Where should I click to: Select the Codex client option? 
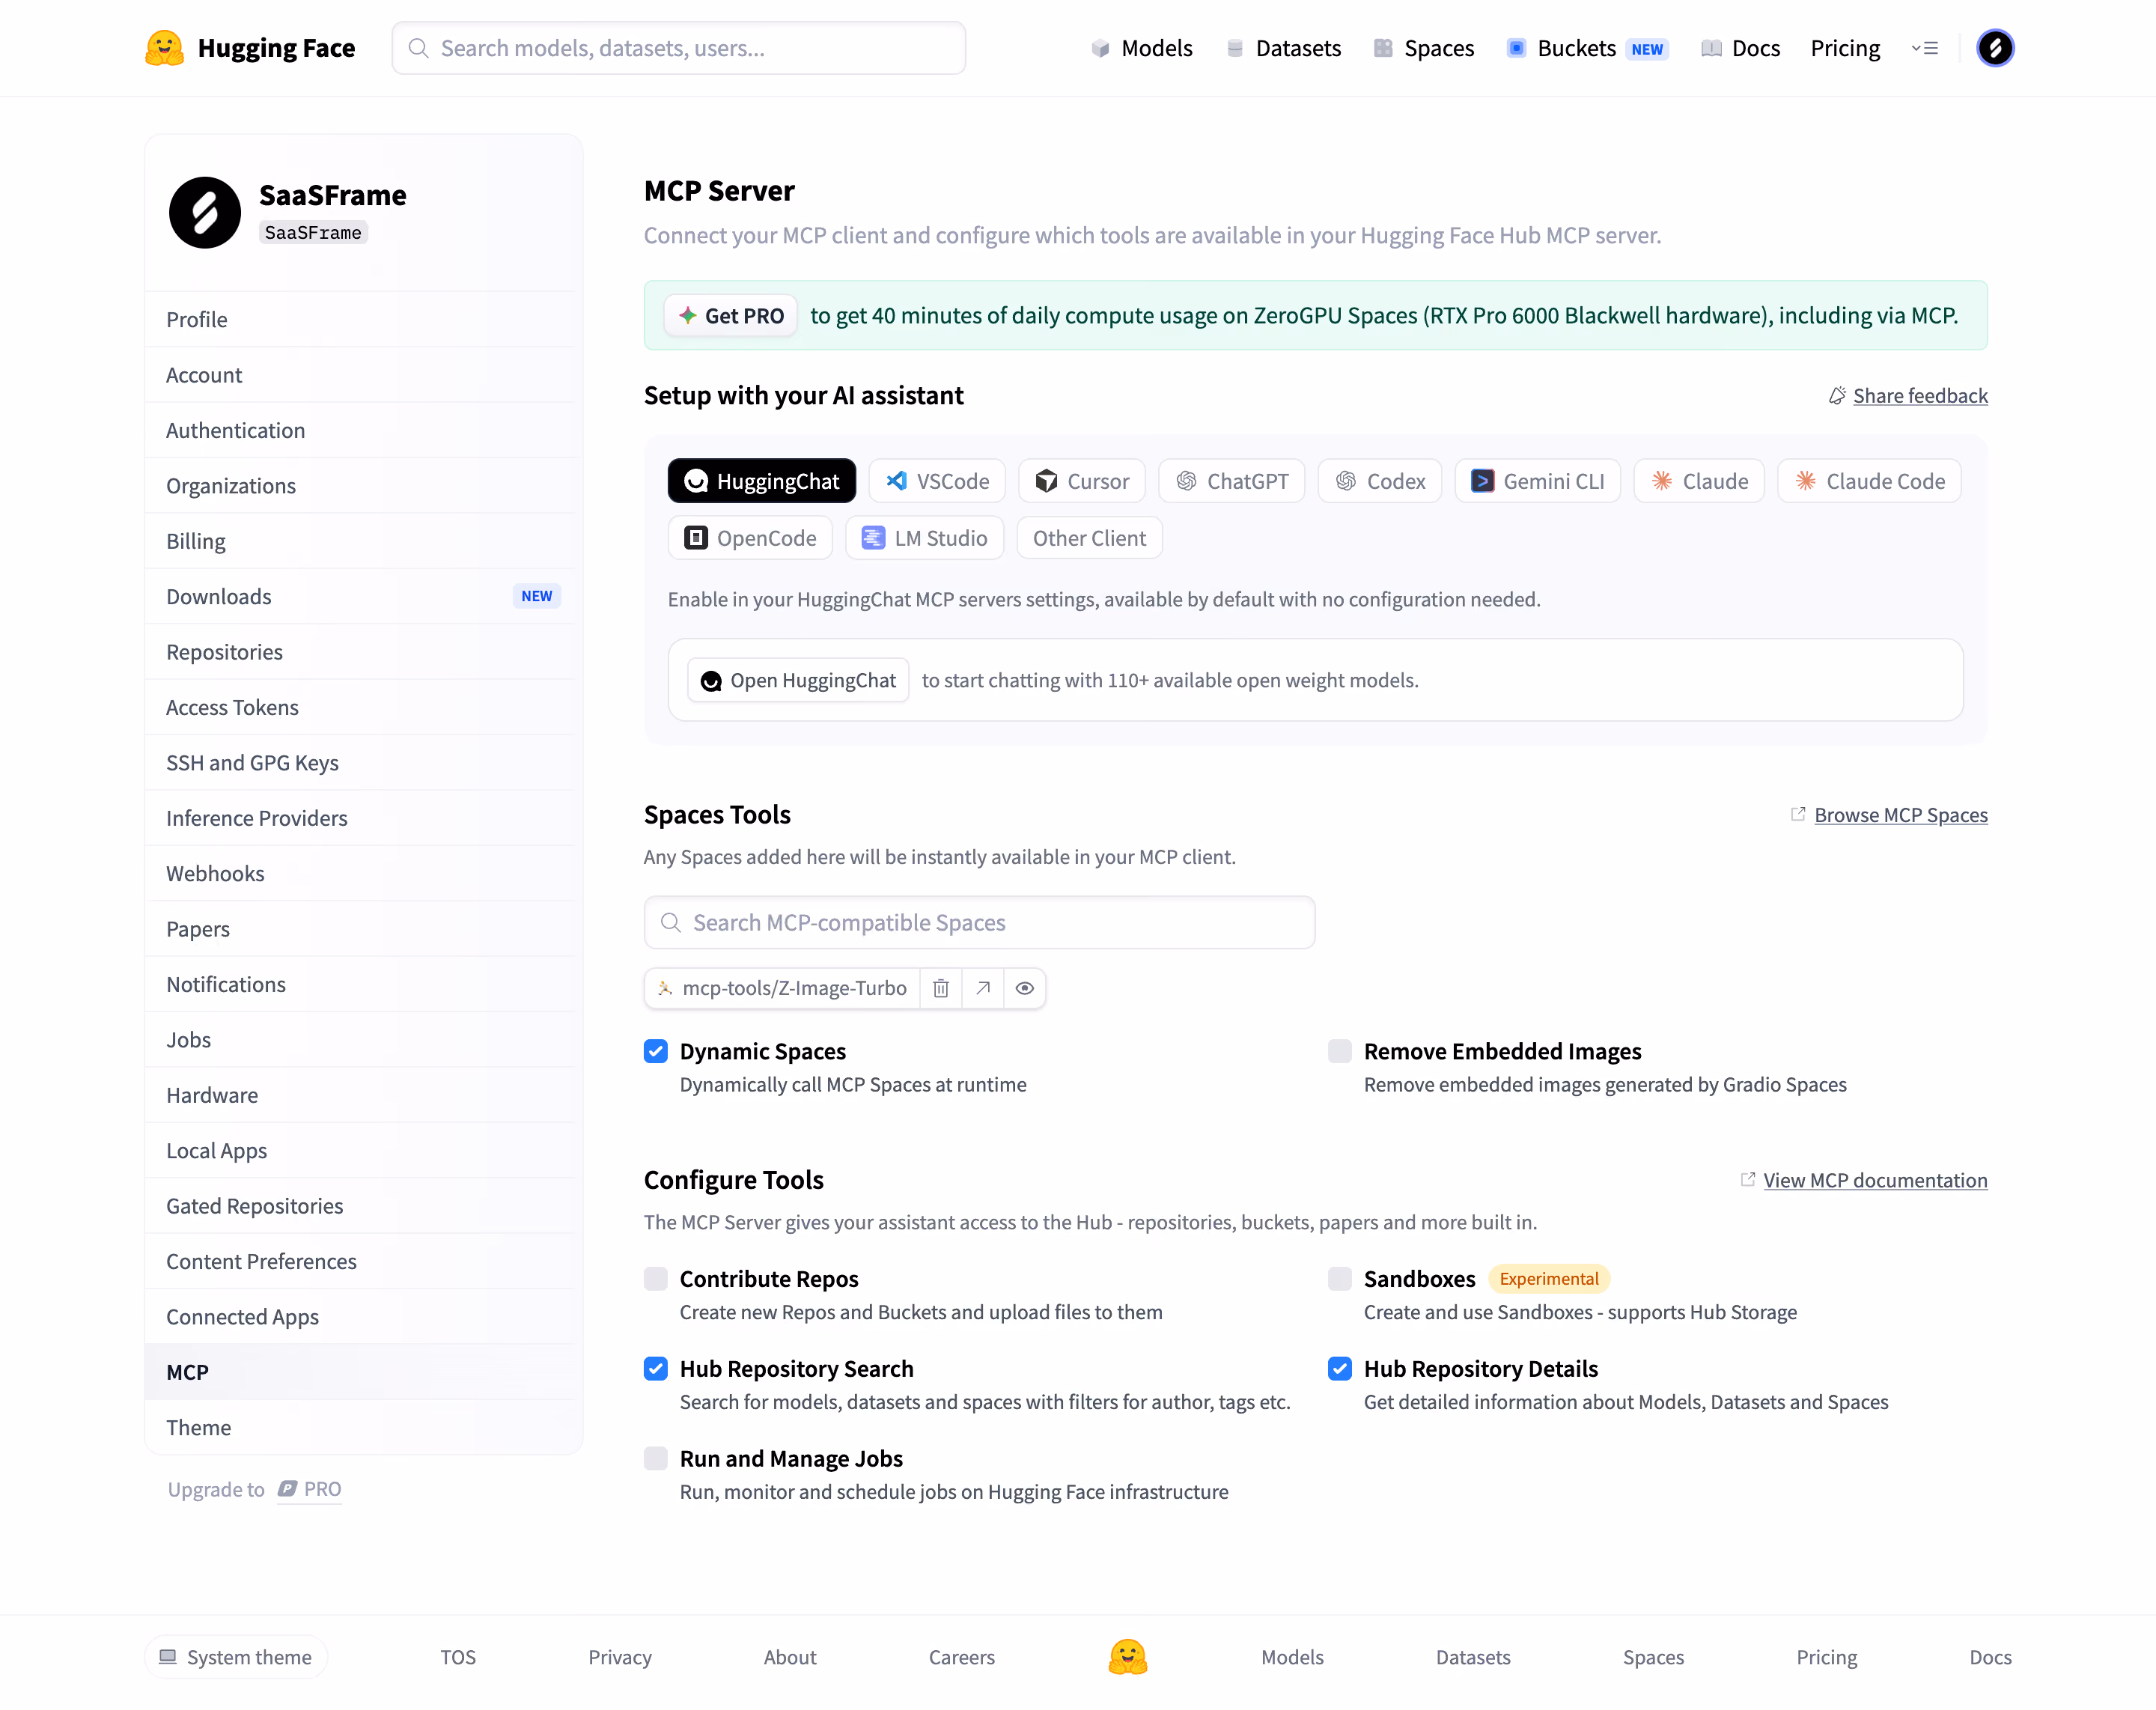tap(1380, 481)
